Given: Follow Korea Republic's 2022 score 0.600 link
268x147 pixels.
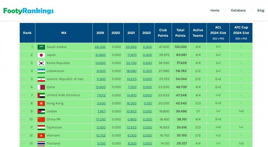Looking at the screenshot, I should [147, 63].
